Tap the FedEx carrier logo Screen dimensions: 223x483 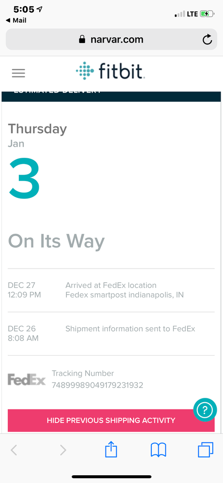pos(27,379)
